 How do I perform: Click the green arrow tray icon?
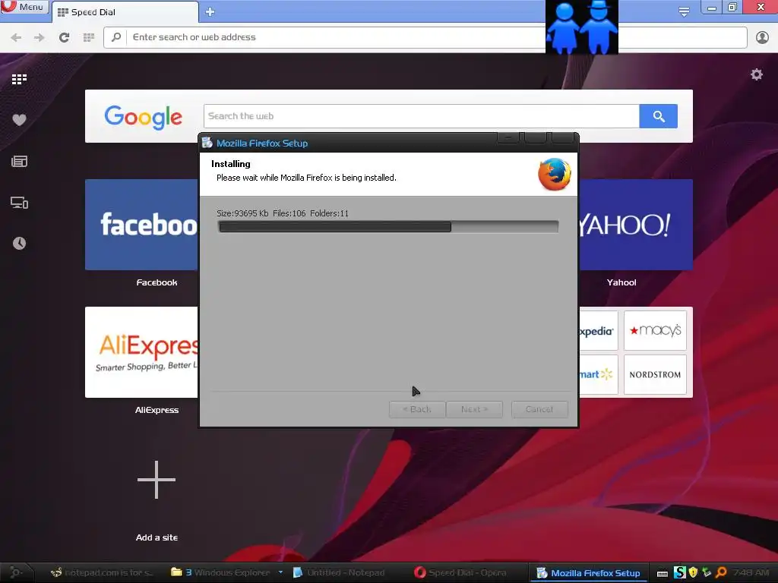(707, 572)
